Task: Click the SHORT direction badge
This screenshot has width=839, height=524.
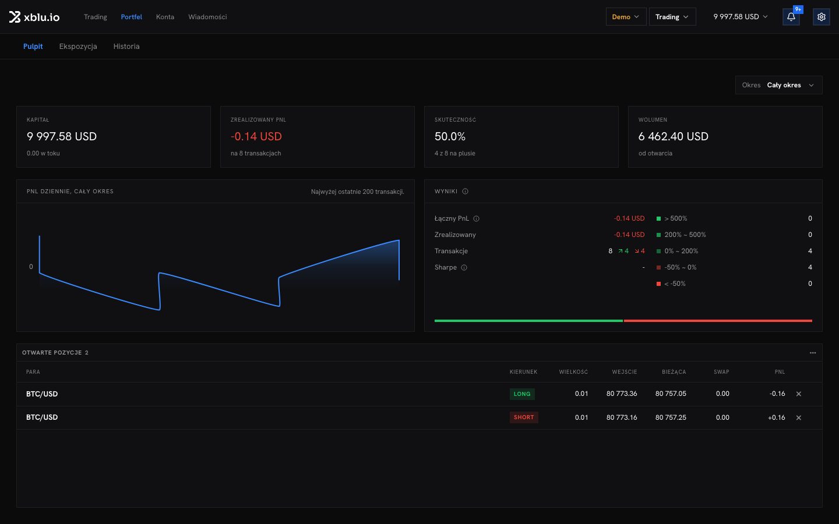Action: tap(524, 417)
